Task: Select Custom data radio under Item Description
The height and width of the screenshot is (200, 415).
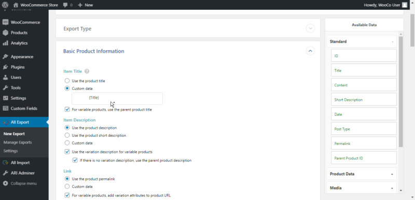Action: pos(67,143)
